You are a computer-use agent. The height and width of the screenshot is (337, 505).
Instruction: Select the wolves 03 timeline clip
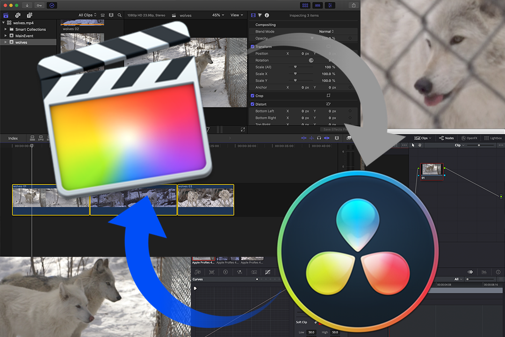click(x=206, y=199)
